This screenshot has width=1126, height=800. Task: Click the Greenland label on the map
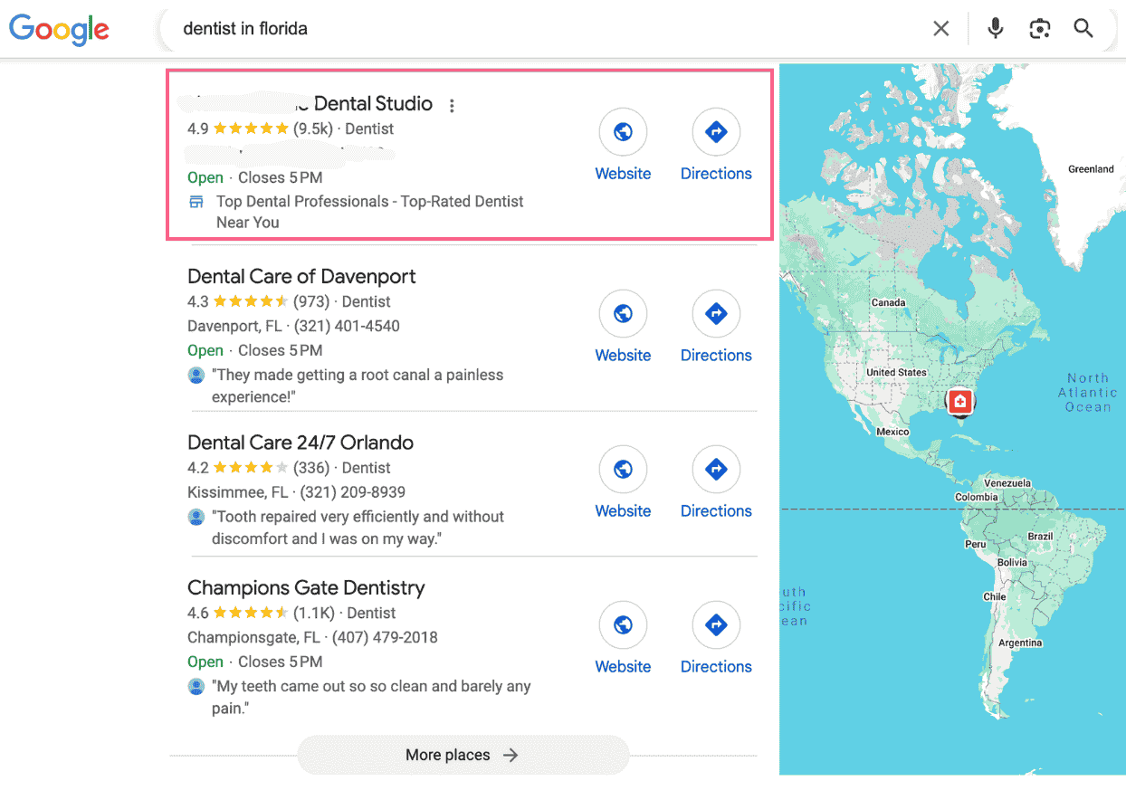[x=1091, y=169]
